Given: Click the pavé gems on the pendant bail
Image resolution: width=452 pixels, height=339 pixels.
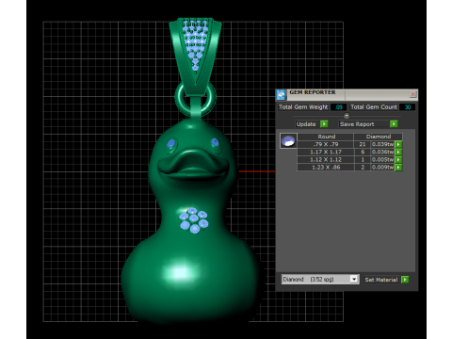Looking at the screenshot, I should 195,44.
